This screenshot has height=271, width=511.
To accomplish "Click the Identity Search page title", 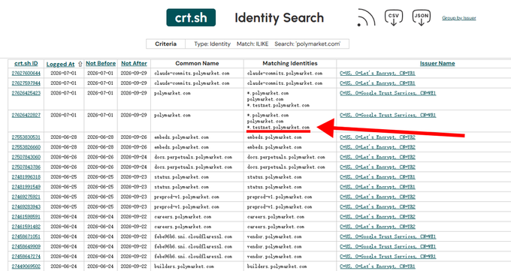I will coord(280,17).
